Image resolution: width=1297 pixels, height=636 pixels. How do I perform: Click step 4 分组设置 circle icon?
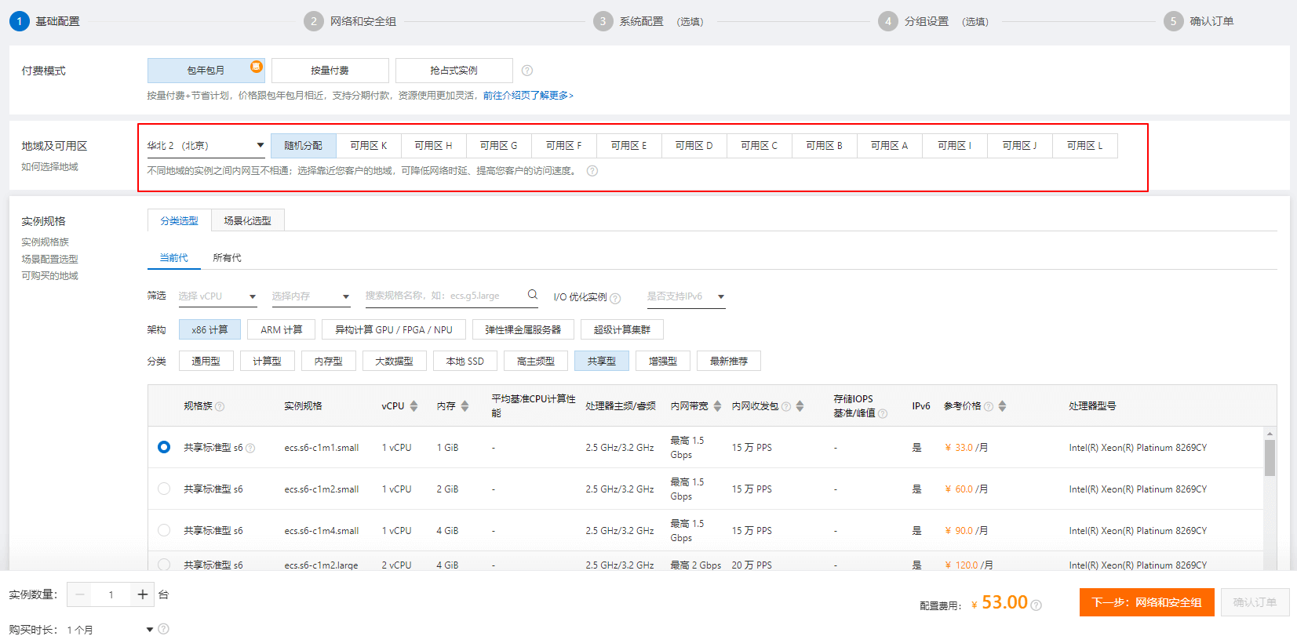tap(888, 21)
